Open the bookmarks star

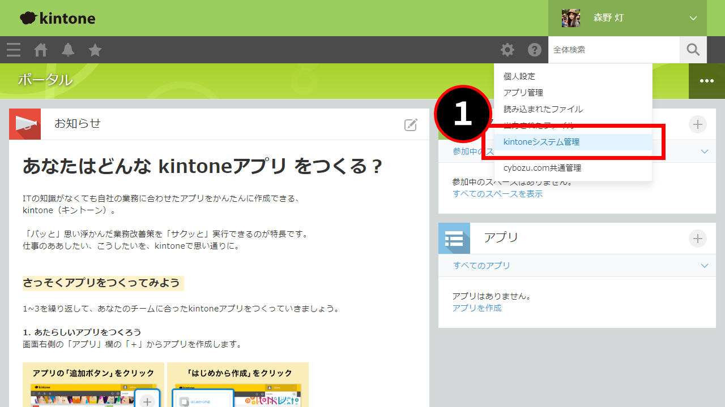[95, 50]
